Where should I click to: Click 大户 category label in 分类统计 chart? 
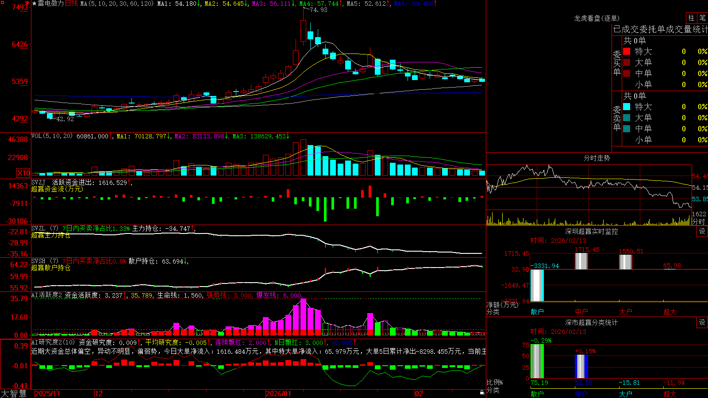[626, 394]
